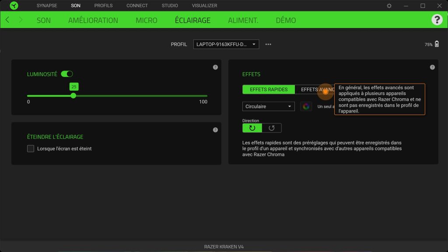448x252 pixels.
Task: Open the Synapse top menu
Action: [x=47, y=6]
